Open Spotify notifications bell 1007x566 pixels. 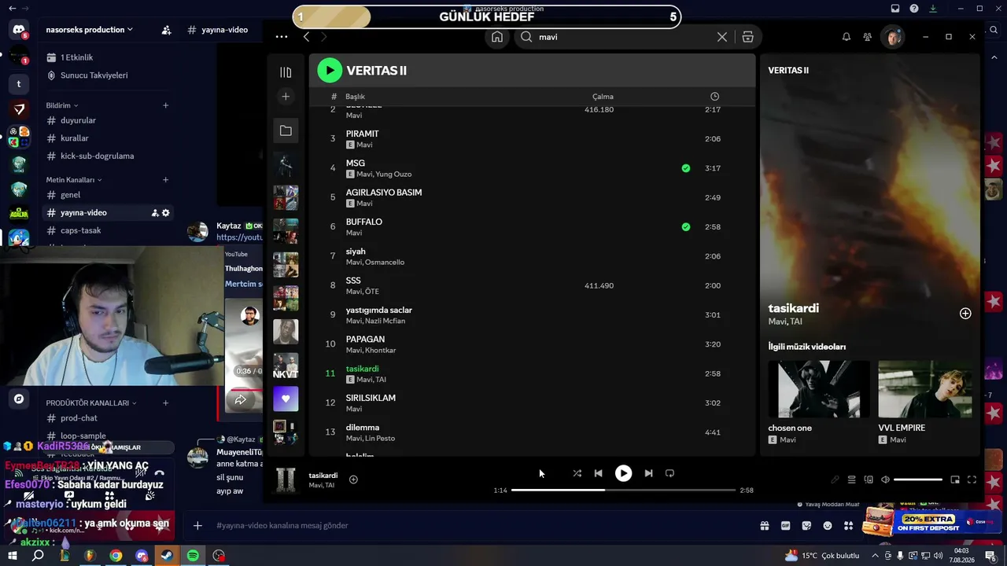click(847, 37)
